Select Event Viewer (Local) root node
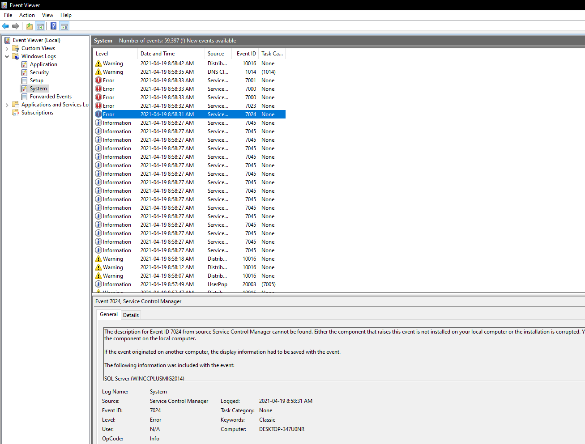Screen dimensions: 585x444 pos(36,40)
